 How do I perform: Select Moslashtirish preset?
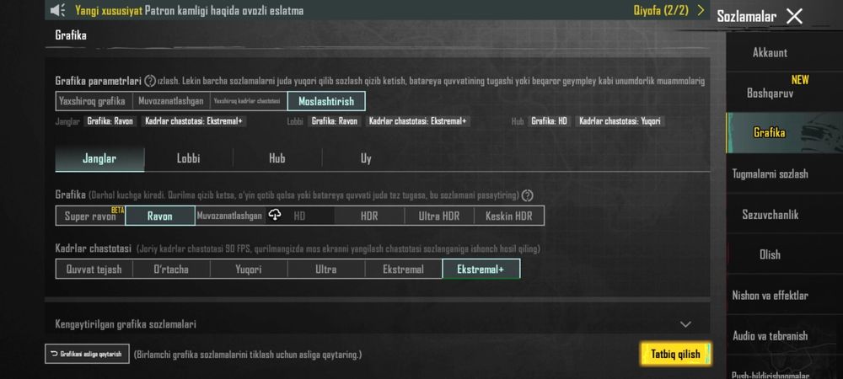coord(326,101)
